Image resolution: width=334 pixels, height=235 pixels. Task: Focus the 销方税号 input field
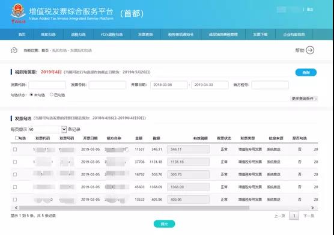pyautogui.click(x=270, y=85)
